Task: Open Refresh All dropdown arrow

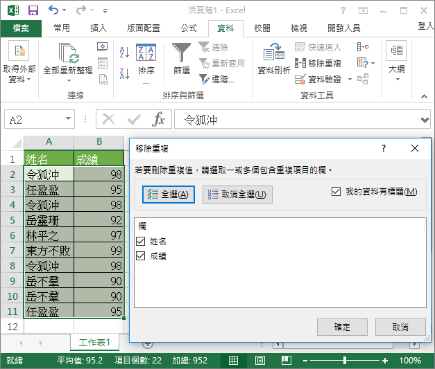Action: coord(69,80)
